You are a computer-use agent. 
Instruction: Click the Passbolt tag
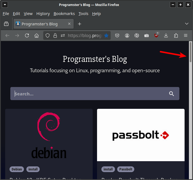126,169
